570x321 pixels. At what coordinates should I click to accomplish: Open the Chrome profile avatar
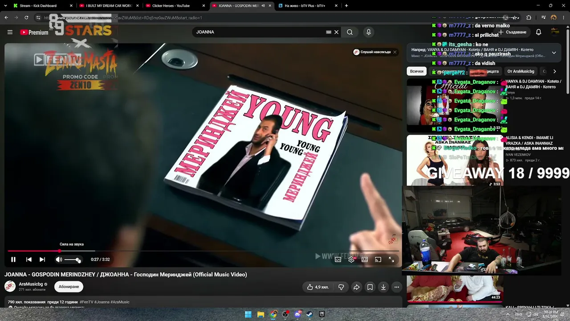554,18
